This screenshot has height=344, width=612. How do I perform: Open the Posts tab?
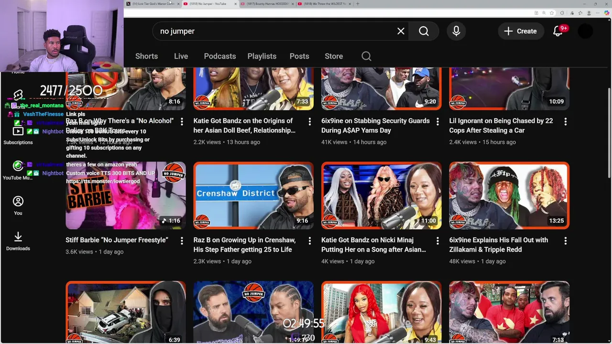(299, 56)
